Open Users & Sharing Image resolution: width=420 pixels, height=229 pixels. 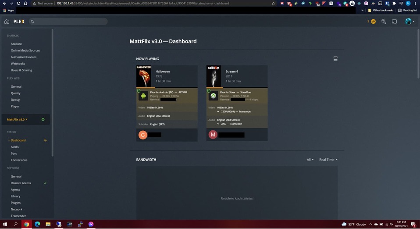click(21, 70)
